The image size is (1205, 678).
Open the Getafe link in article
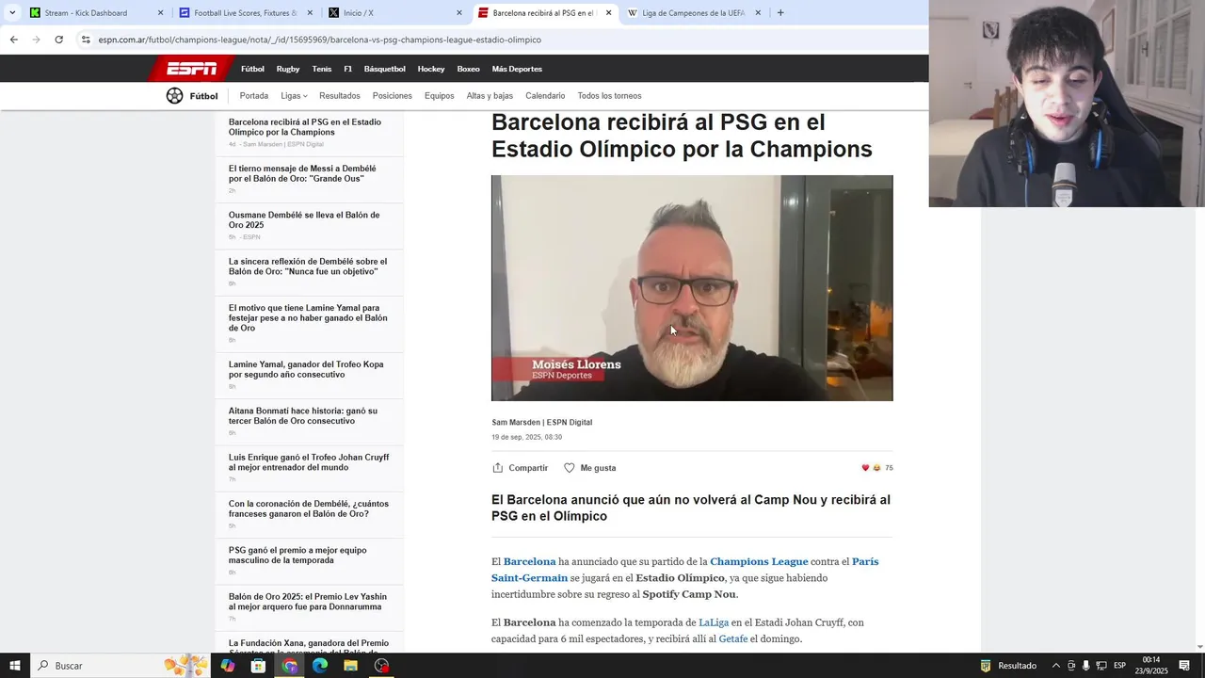[x=732, y=638]
